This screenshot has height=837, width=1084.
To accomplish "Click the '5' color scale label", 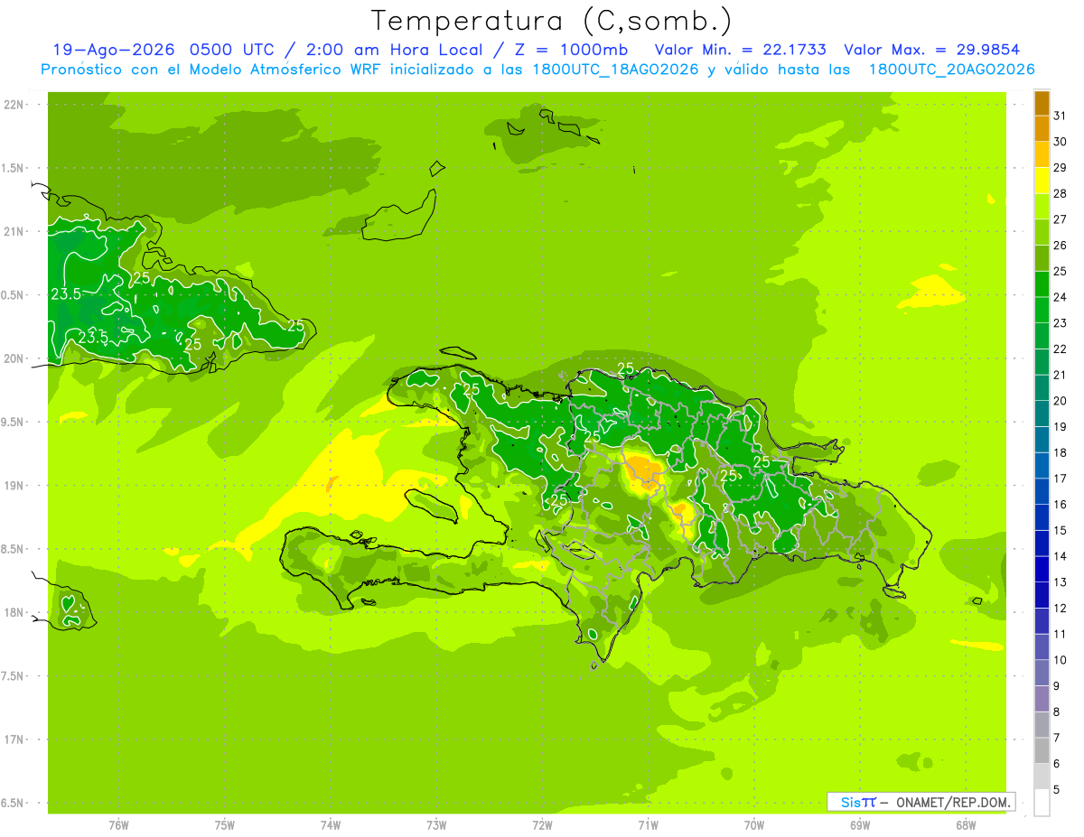I will (x=1058, y=790).
